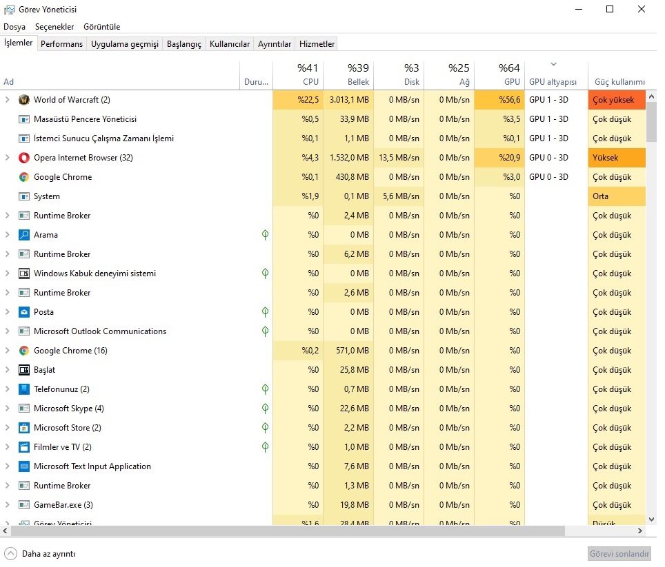Select the 13,5 MB/sn disk value
The image size is (665, 567).
(399, 158)
